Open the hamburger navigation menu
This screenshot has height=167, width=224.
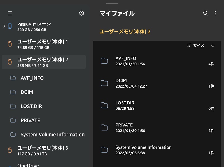(x=10, y=13)
